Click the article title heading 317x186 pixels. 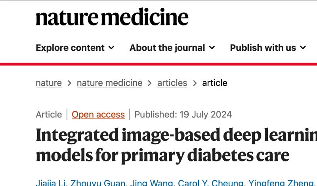pos(176,145)
